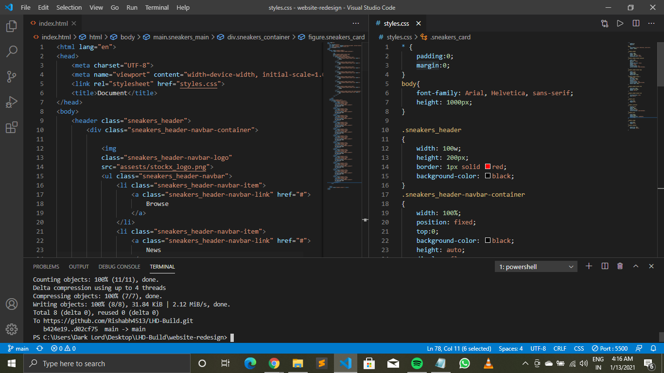Change the CSS language mode in status bar
The width and height of the screenshot is (664, 373).
point(578,348)
